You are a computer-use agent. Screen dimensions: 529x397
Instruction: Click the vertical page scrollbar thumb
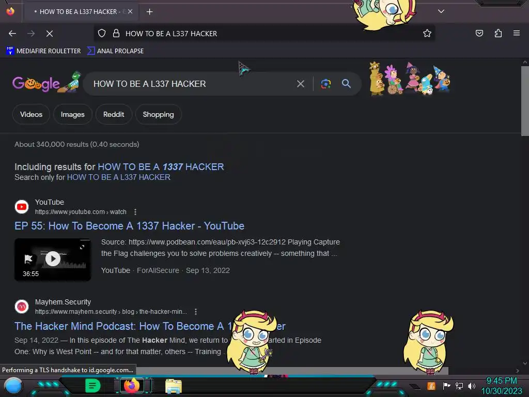525,101
